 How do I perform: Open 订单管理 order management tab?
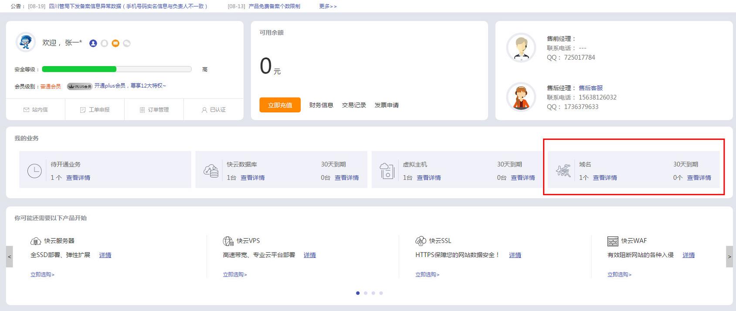pos(154,110)
